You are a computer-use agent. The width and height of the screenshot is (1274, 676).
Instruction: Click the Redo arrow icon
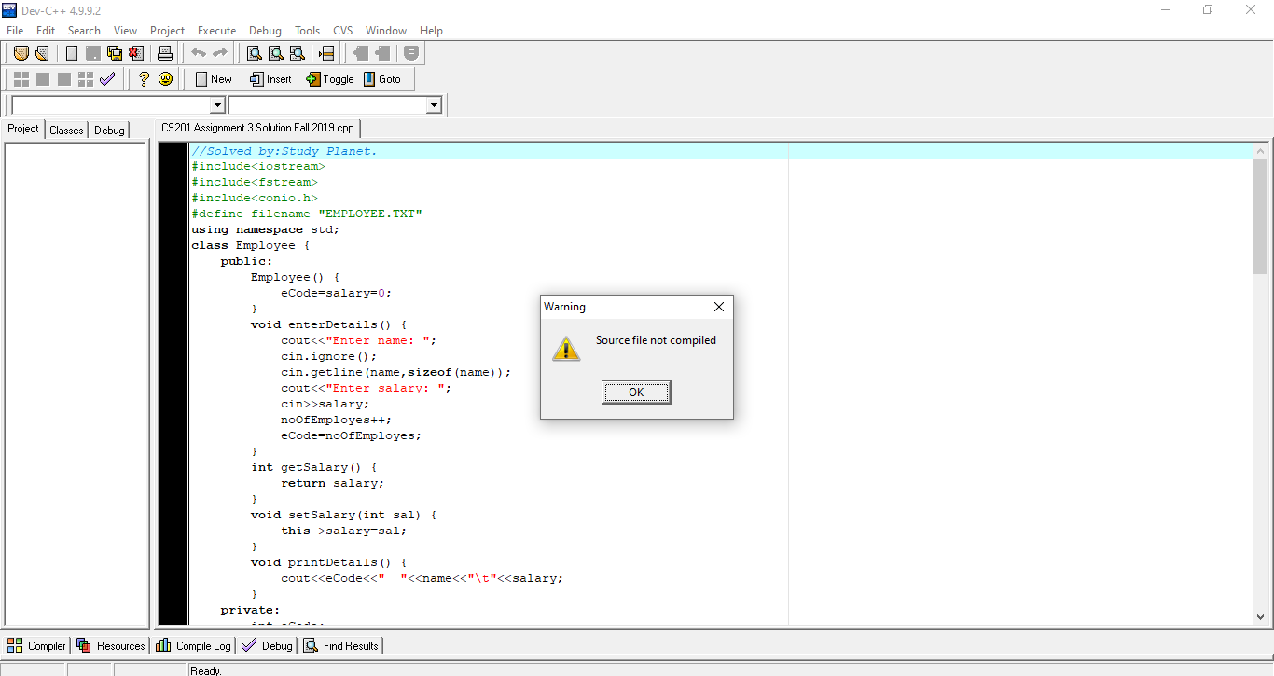coord(219,53)
